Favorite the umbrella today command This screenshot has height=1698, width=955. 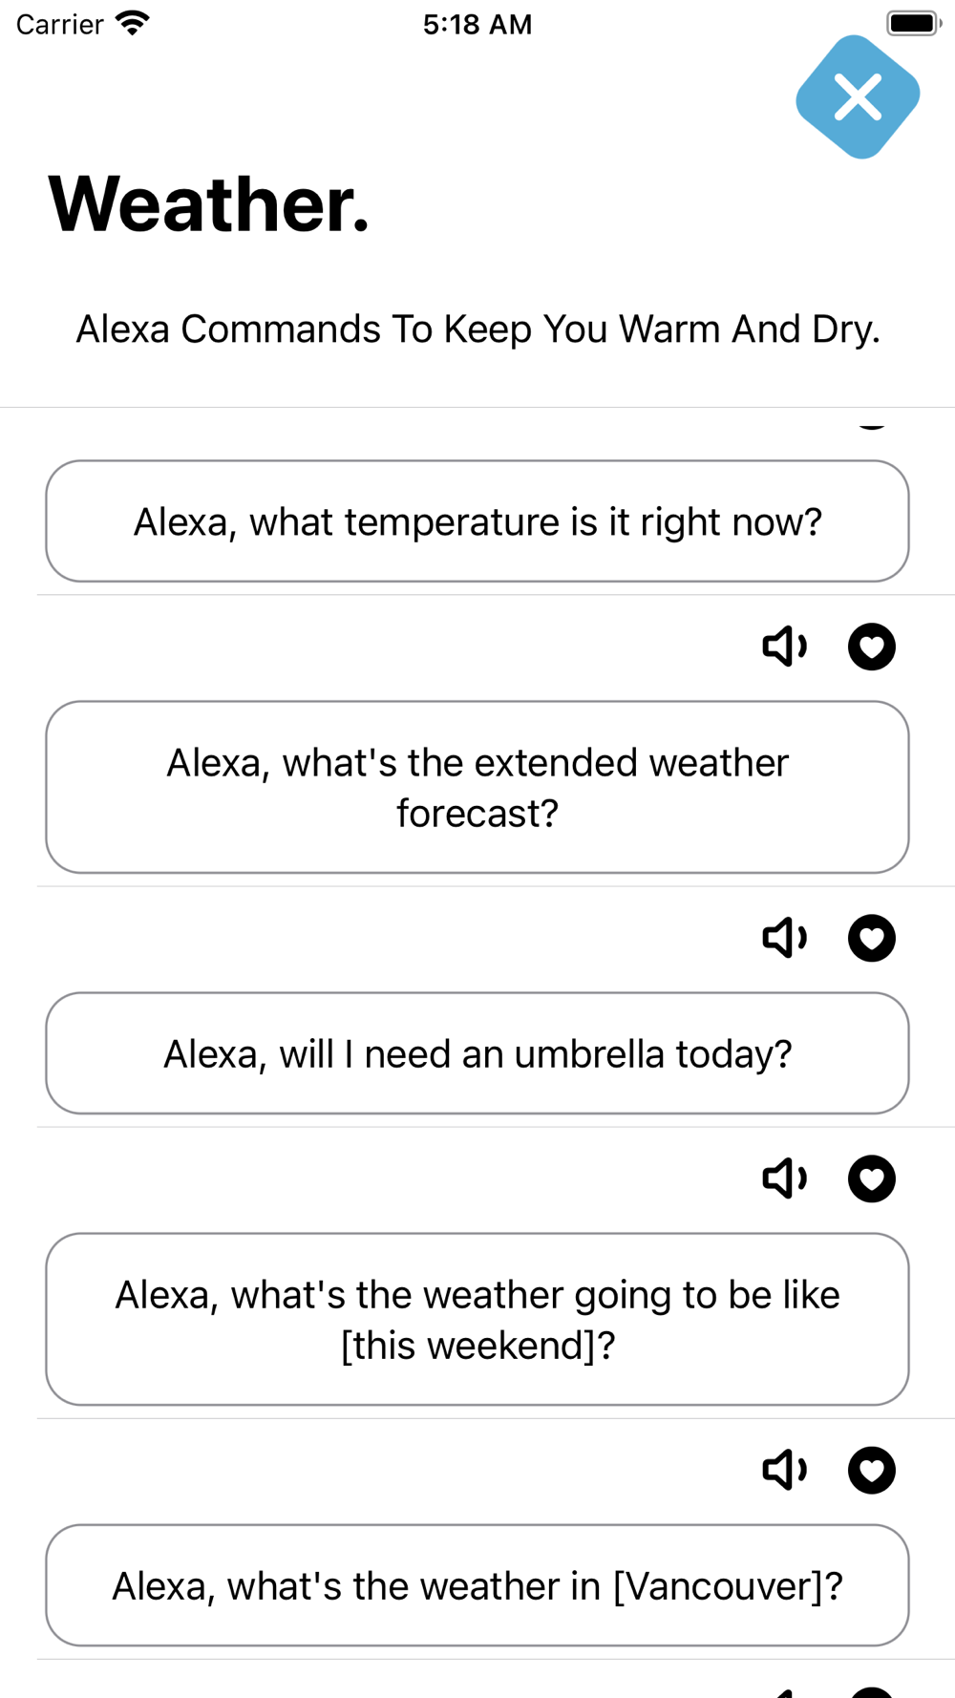(871, 938)
